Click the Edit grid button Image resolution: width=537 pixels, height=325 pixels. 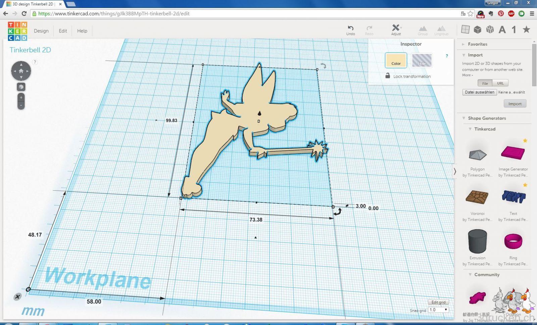438,302
